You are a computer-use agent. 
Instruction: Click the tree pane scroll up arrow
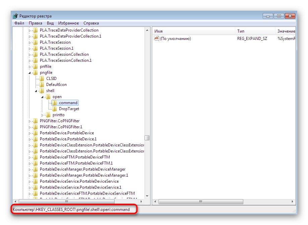(147, 30)
